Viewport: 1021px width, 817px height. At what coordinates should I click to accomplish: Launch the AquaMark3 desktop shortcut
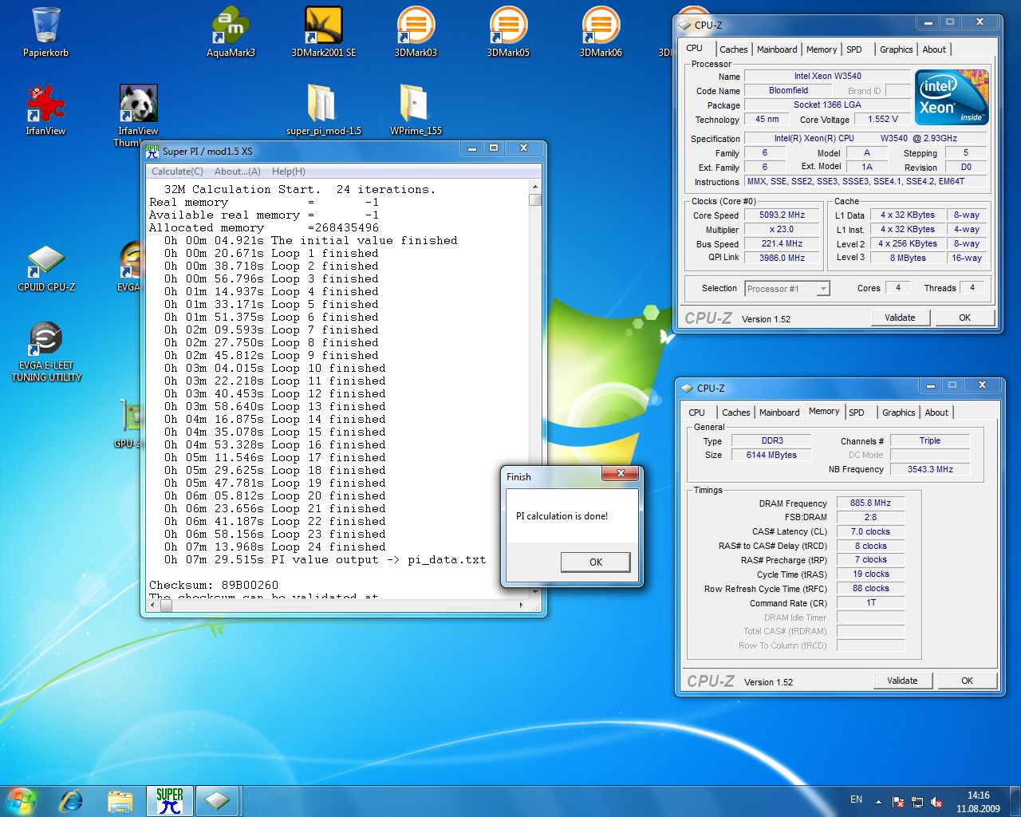(231, 33)
